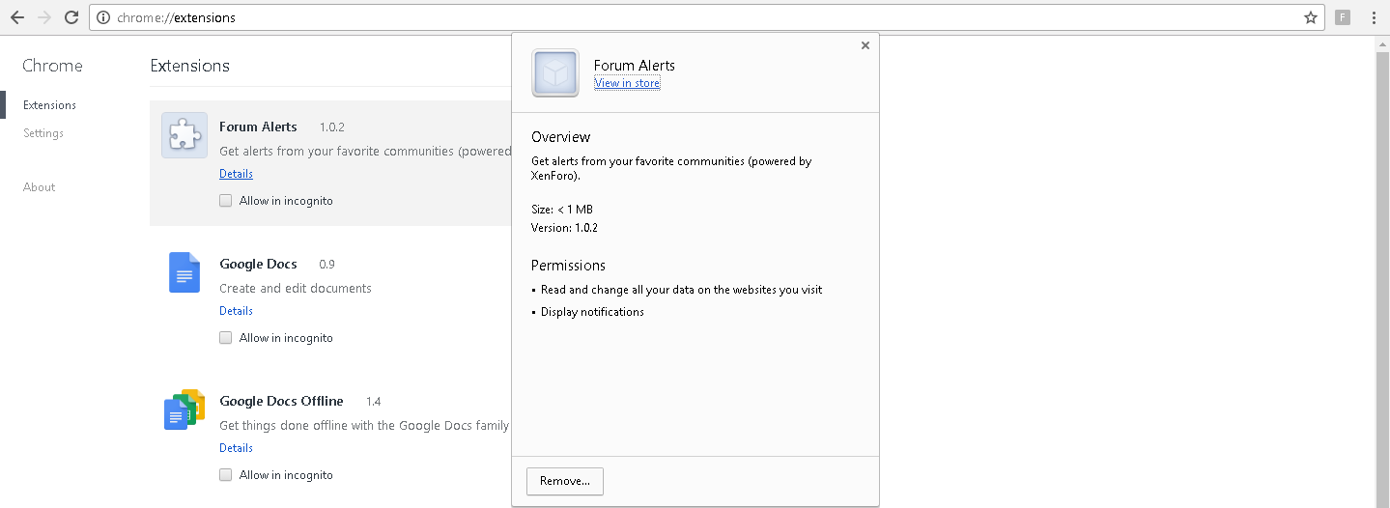Click the Forum Alerts puzzle piece icon

184,135
